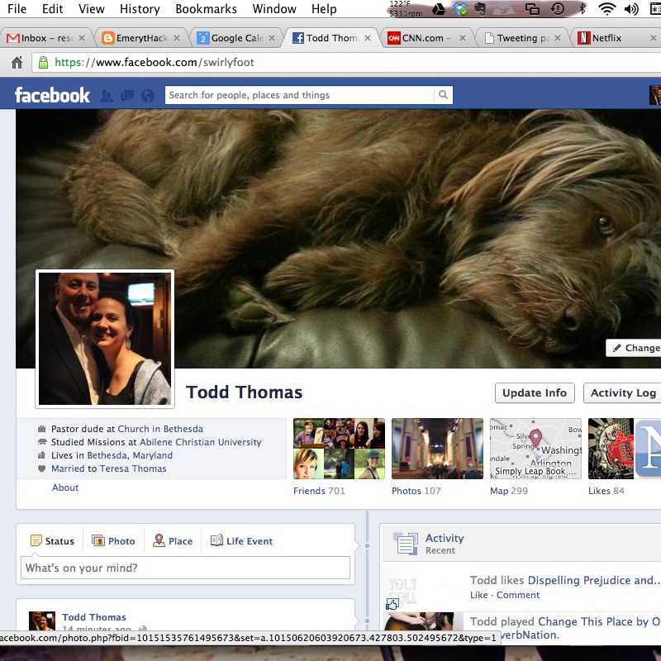Click the Wi-Fi icon in menu bar
Image resolution: width=661 pixels, height=661 pixels.
[607, 9]
